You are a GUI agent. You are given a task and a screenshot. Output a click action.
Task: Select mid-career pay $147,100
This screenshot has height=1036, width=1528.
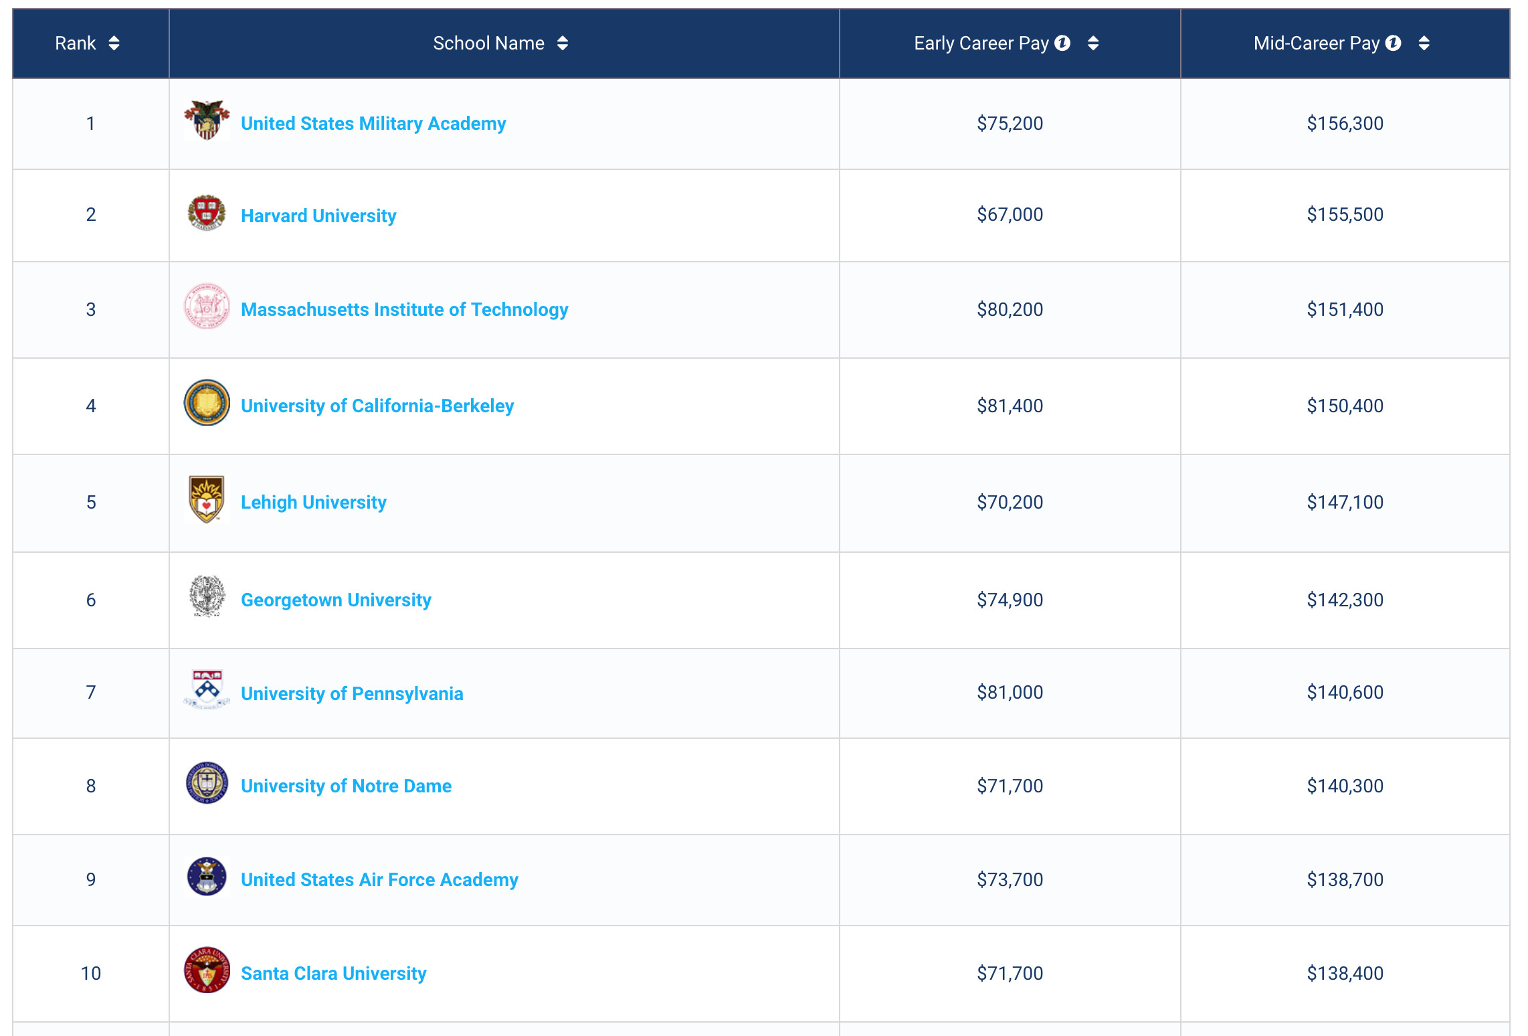point(1345,502)
